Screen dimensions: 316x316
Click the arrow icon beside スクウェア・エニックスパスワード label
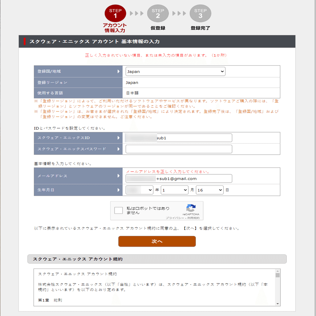click(x=119, y=149)
